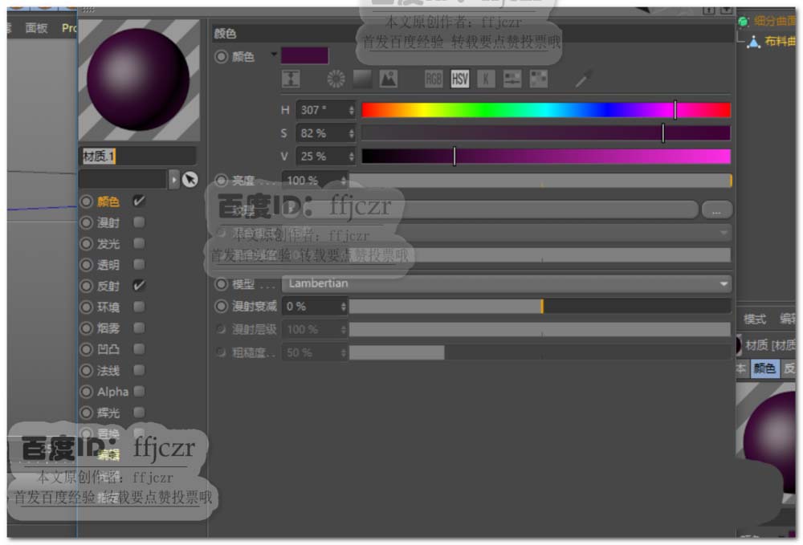
Task: Open the color mixer sliders icon
Action: pyautogui.click(x=512, y=79)
